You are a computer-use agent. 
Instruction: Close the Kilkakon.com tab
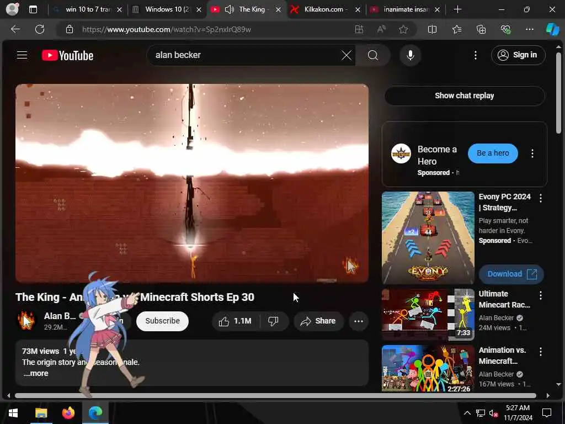click(x=358, y=10)
